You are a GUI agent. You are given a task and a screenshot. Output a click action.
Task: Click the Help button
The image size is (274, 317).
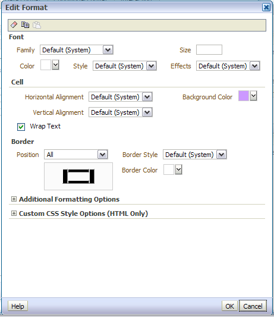[x=18, y=306]
